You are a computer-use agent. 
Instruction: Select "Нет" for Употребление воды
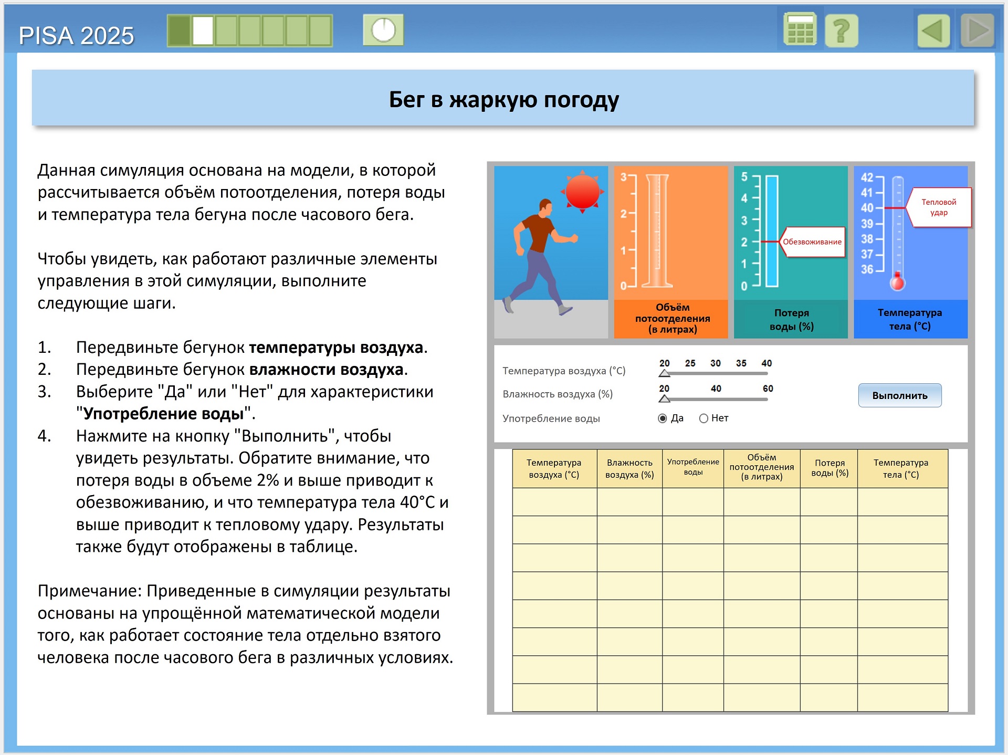703,418
